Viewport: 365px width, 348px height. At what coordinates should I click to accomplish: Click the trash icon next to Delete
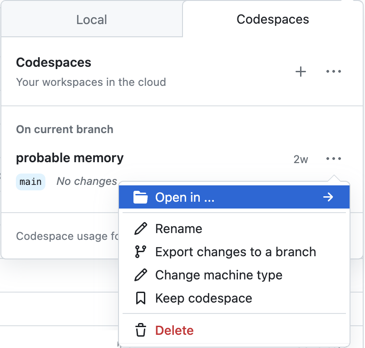pyautogui.click(x=141, y=330)
